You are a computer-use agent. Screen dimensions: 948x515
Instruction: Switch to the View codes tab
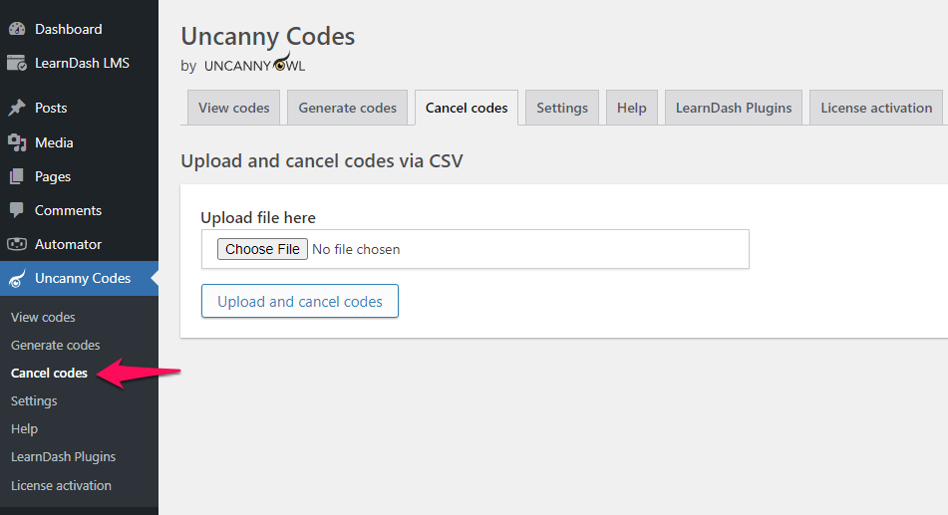[233, 108]
